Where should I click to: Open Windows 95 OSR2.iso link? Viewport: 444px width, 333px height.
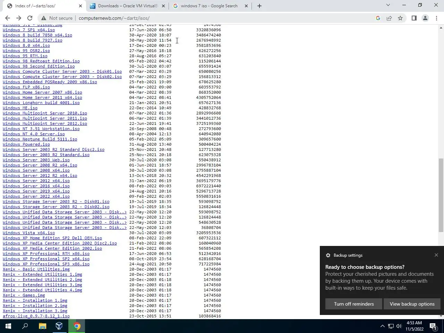[26, 51]
